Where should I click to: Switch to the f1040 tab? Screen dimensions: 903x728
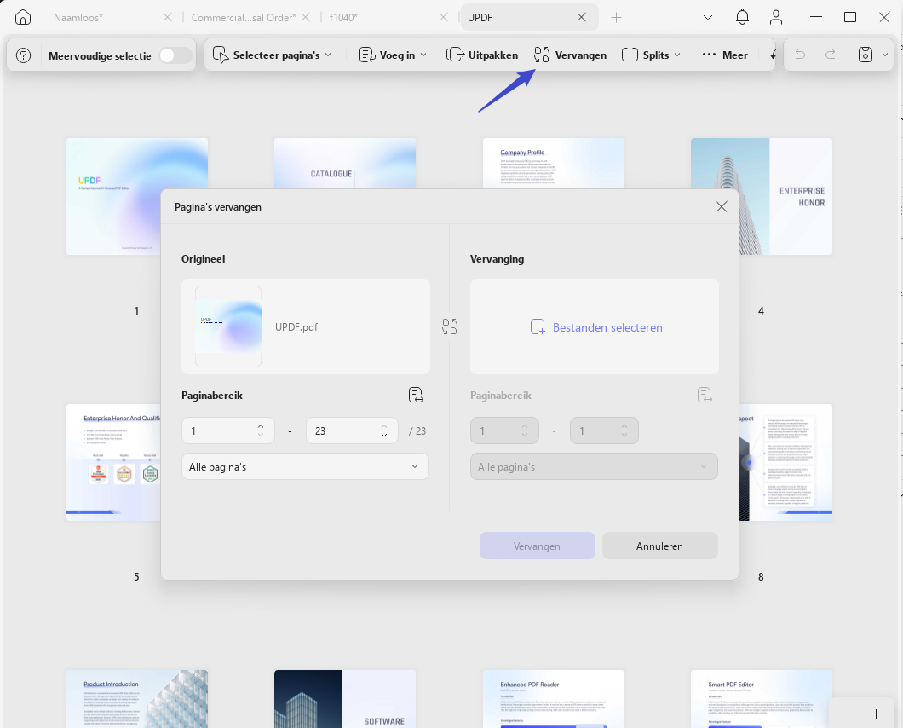tap(343, 17)
